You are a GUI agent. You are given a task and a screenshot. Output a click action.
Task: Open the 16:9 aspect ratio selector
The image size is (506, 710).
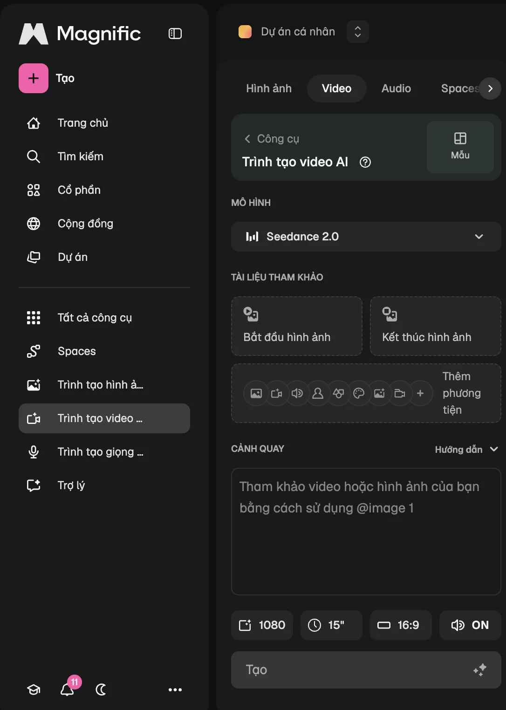tap(401, 625)
